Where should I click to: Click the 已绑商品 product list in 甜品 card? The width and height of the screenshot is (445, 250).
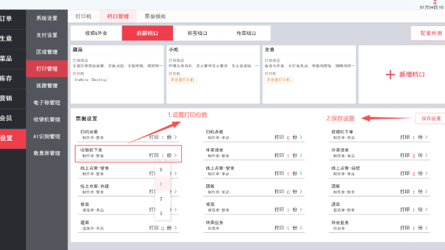pyautogui.click(x=117, y=66)
